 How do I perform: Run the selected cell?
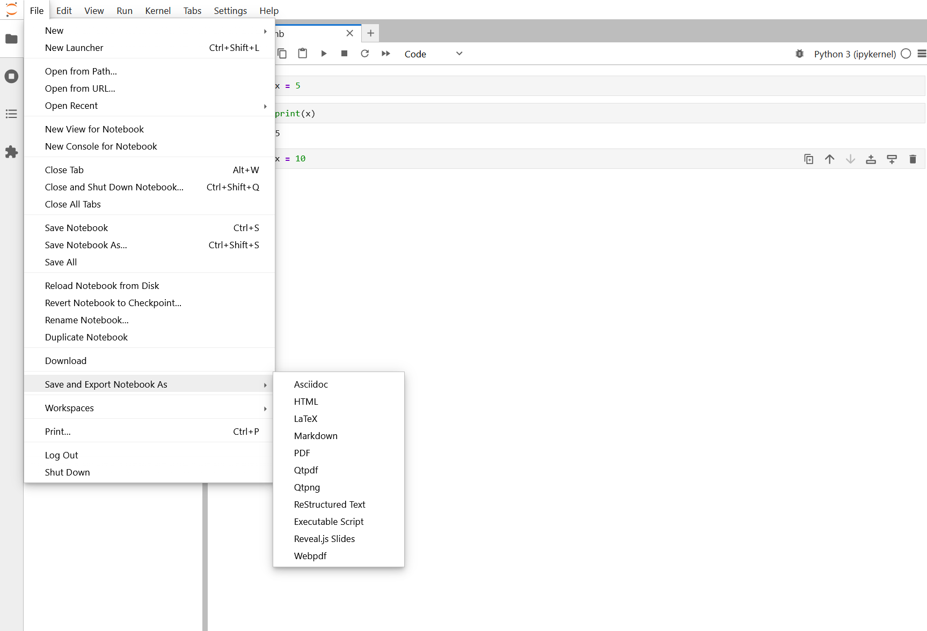point(324,54)
